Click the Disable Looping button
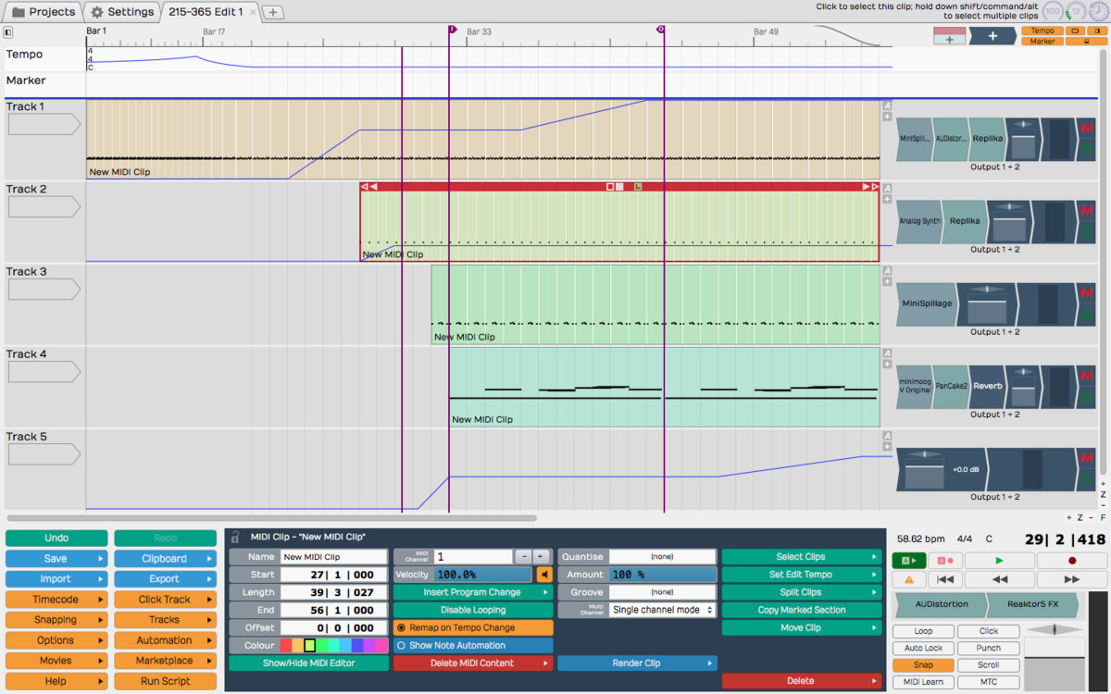The height and width of the screenshot is (694, 1111). pos(472,610)
